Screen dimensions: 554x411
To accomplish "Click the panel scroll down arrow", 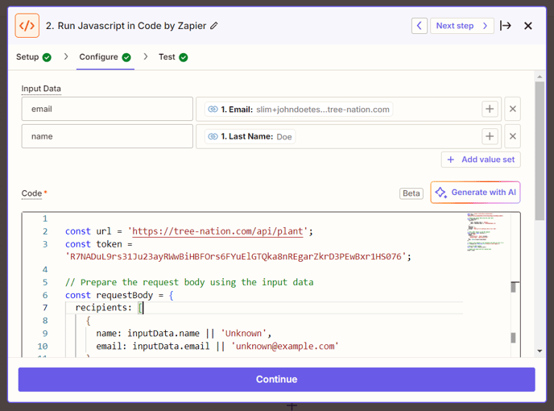I will click(x=540, y=351).
